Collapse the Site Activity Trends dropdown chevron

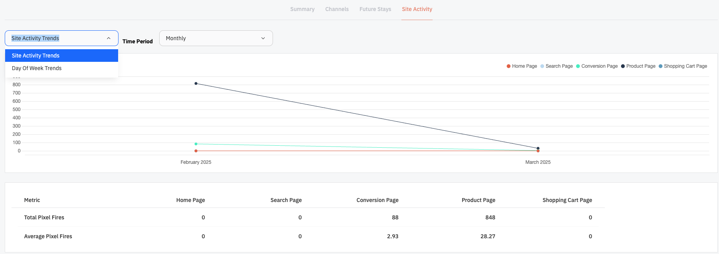(x=109, y=38)
